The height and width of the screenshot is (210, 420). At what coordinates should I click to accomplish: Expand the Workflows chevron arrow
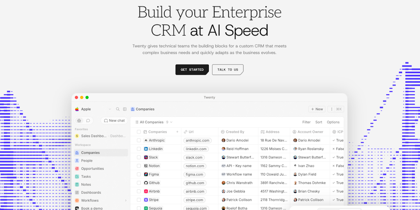tap(126, 200)
